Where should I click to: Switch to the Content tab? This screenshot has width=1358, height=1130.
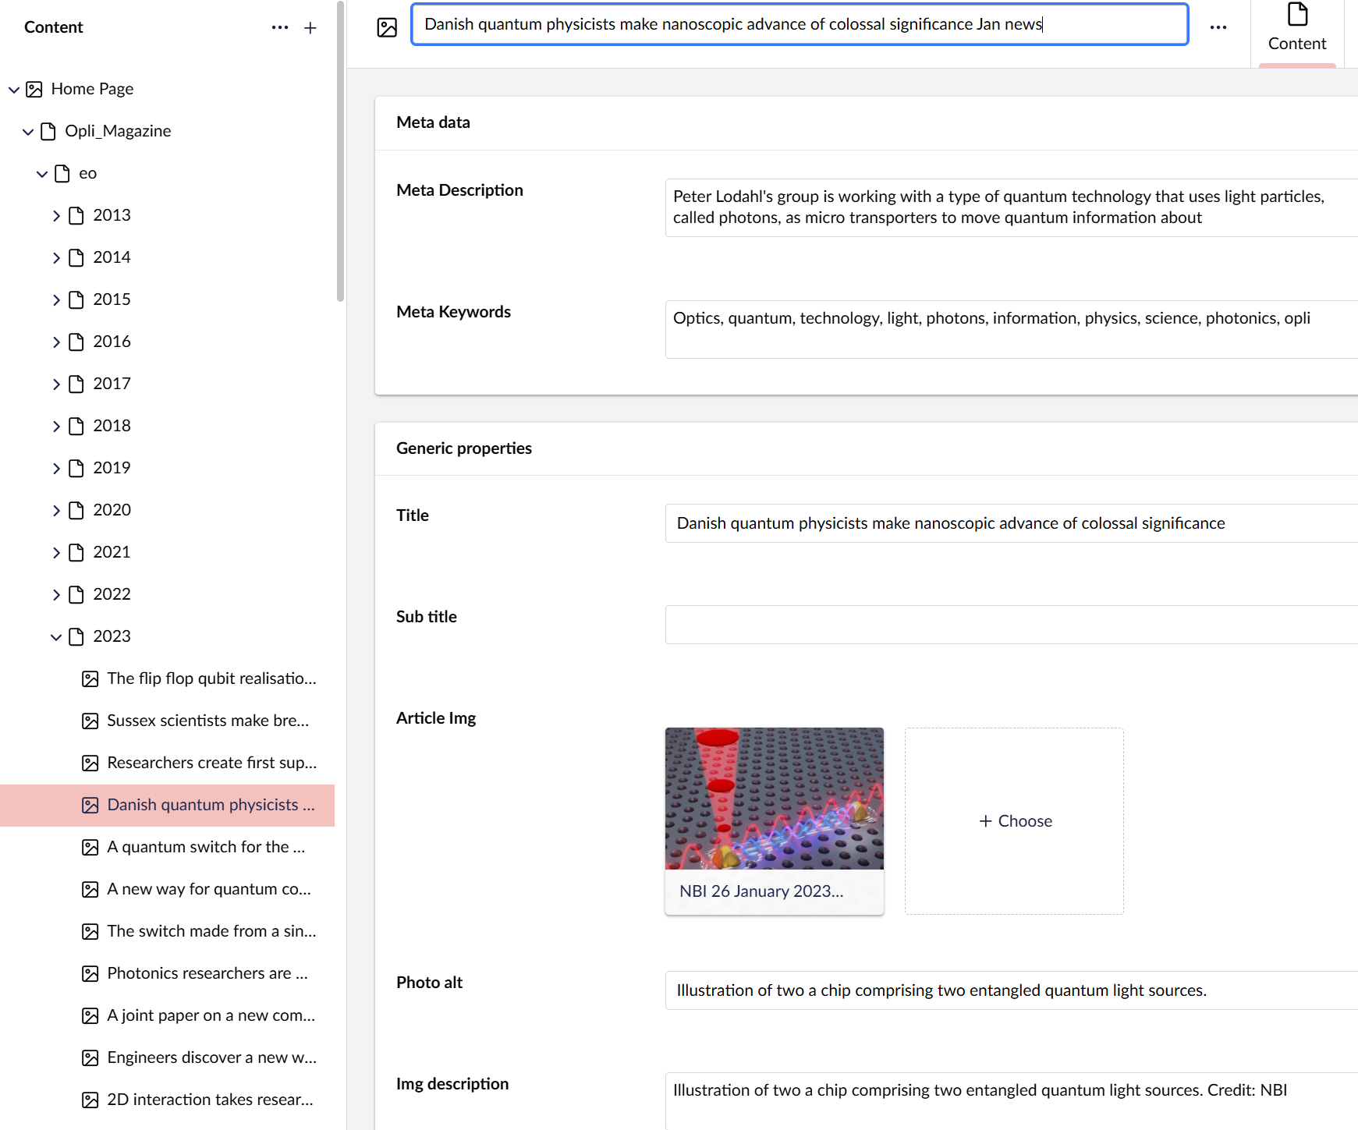tap(1296, 30)
